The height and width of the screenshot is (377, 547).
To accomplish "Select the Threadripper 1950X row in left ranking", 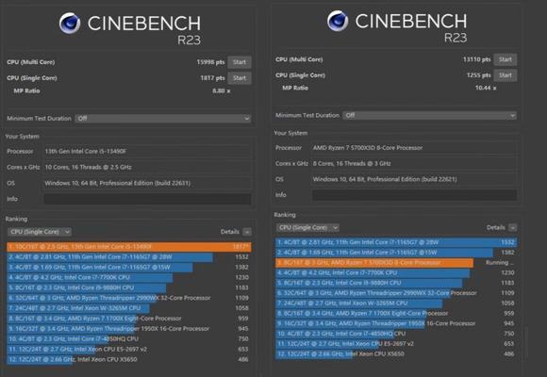I will coord(129,329).
